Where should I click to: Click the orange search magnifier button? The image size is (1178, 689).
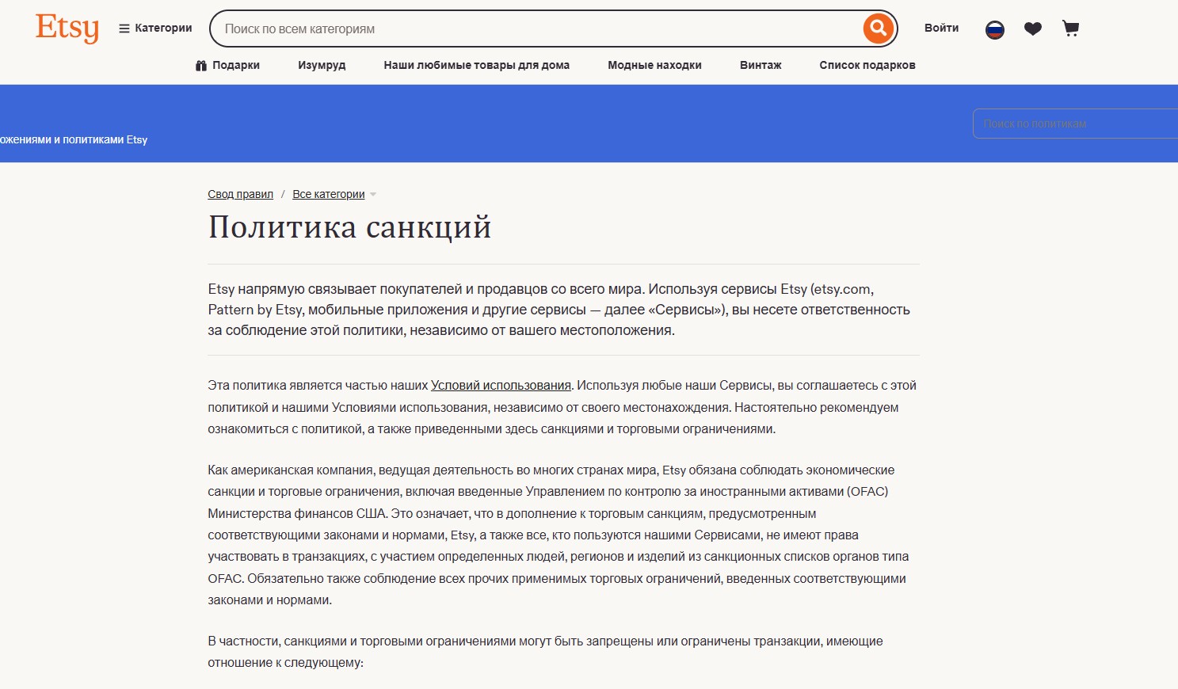coord(878,29)
